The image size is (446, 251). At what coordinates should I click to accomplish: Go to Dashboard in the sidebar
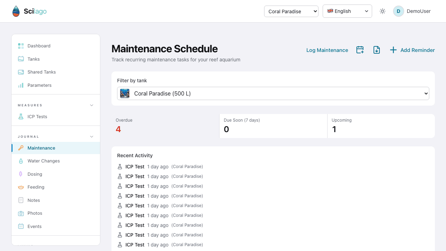click(x=56, y=46)
